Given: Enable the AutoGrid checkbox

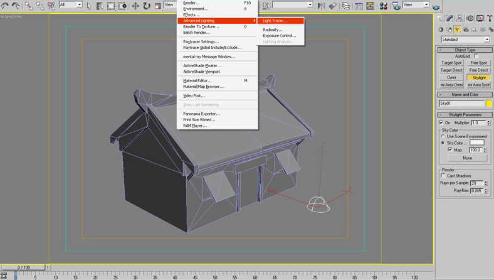Looking at the screenshot, I should click(x=476, y=56).
